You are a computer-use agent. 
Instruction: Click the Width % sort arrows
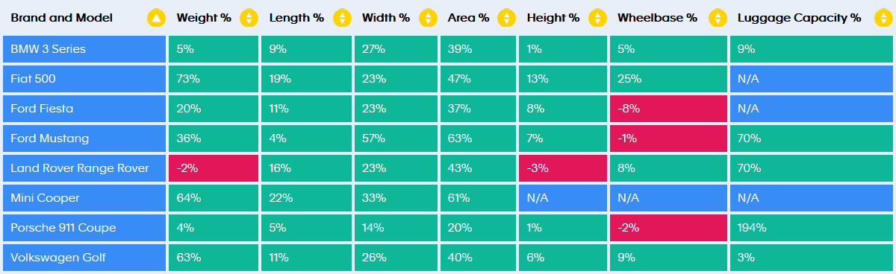(x=428, y=18)
